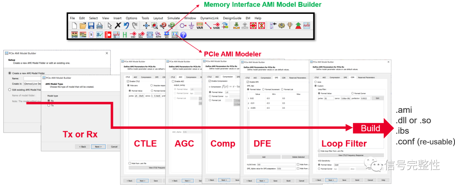Click the CSV toolbar icon
The height and width of the screenshot is (185, 455).
pos(134,35)
